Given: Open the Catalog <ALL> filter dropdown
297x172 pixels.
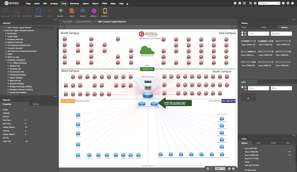Looking at the screenshot, I should [x=258, y=34].
